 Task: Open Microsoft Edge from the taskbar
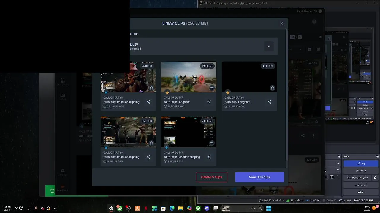pyautogui.click(x=172, y=208)
